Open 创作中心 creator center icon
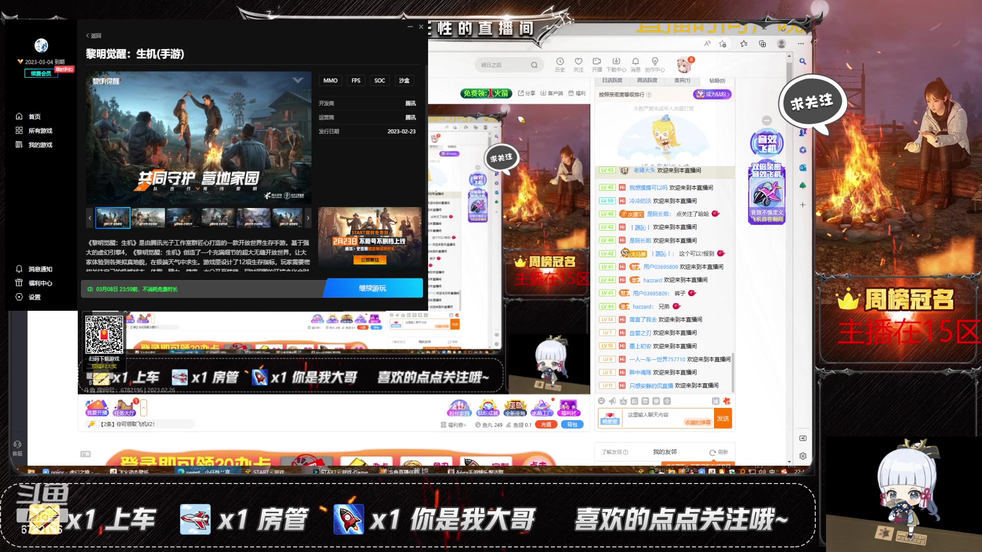The height and width of the screenshot is (552, 982). coord(655,65)
